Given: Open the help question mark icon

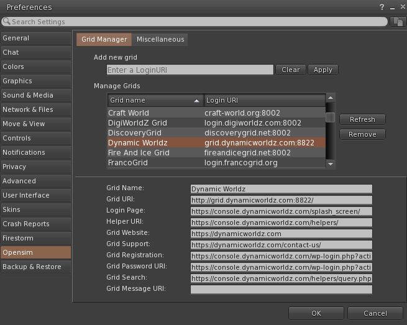Looking at the screenshot, I should [382, 7].
